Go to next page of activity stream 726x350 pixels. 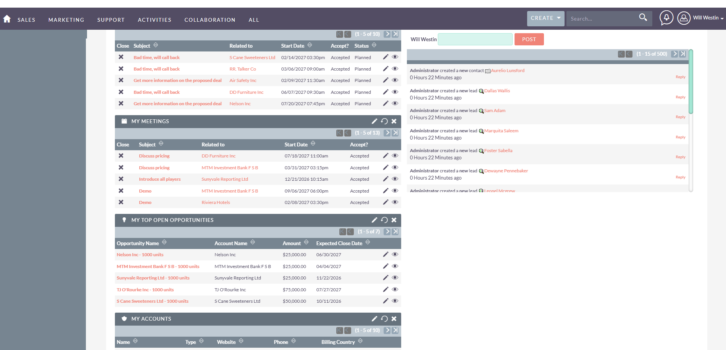675,54
